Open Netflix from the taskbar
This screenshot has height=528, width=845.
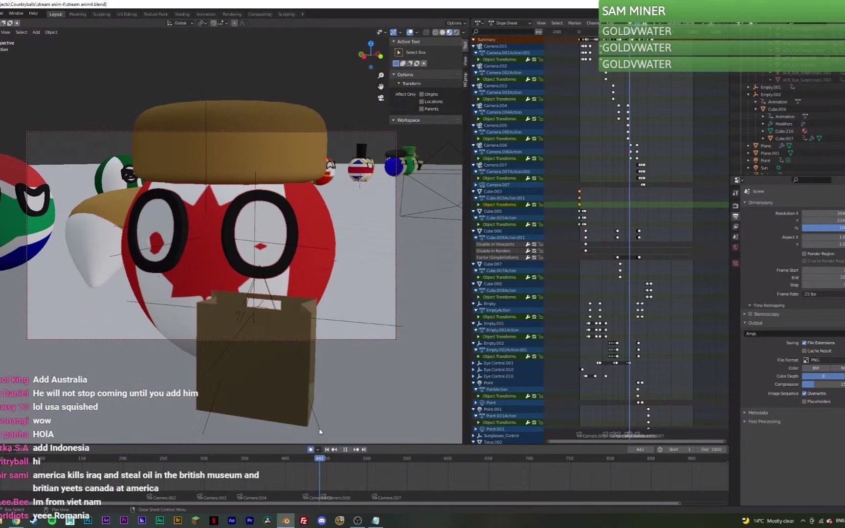pos(214,521)
